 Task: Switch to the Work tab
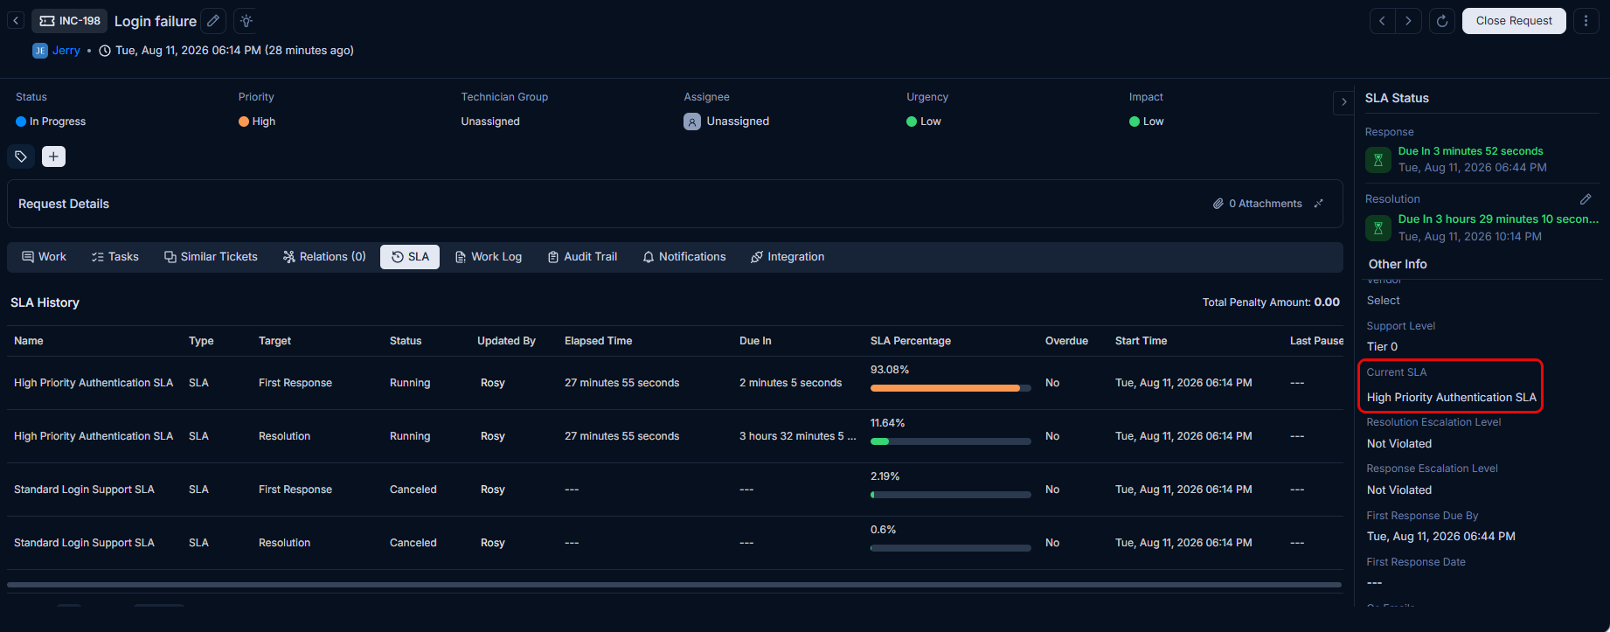click(44, 257)
